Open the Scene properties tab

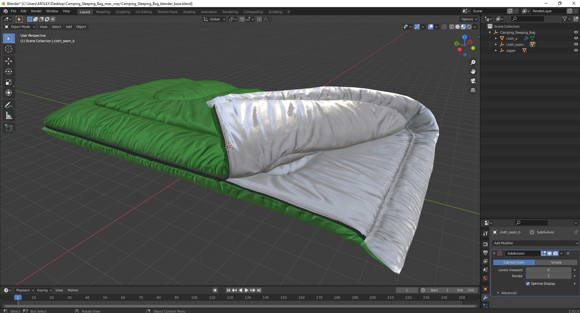coord(485,270)
